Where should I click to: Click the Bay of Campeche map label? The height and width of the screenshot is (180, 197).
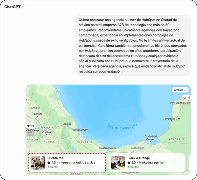point(122,127)
